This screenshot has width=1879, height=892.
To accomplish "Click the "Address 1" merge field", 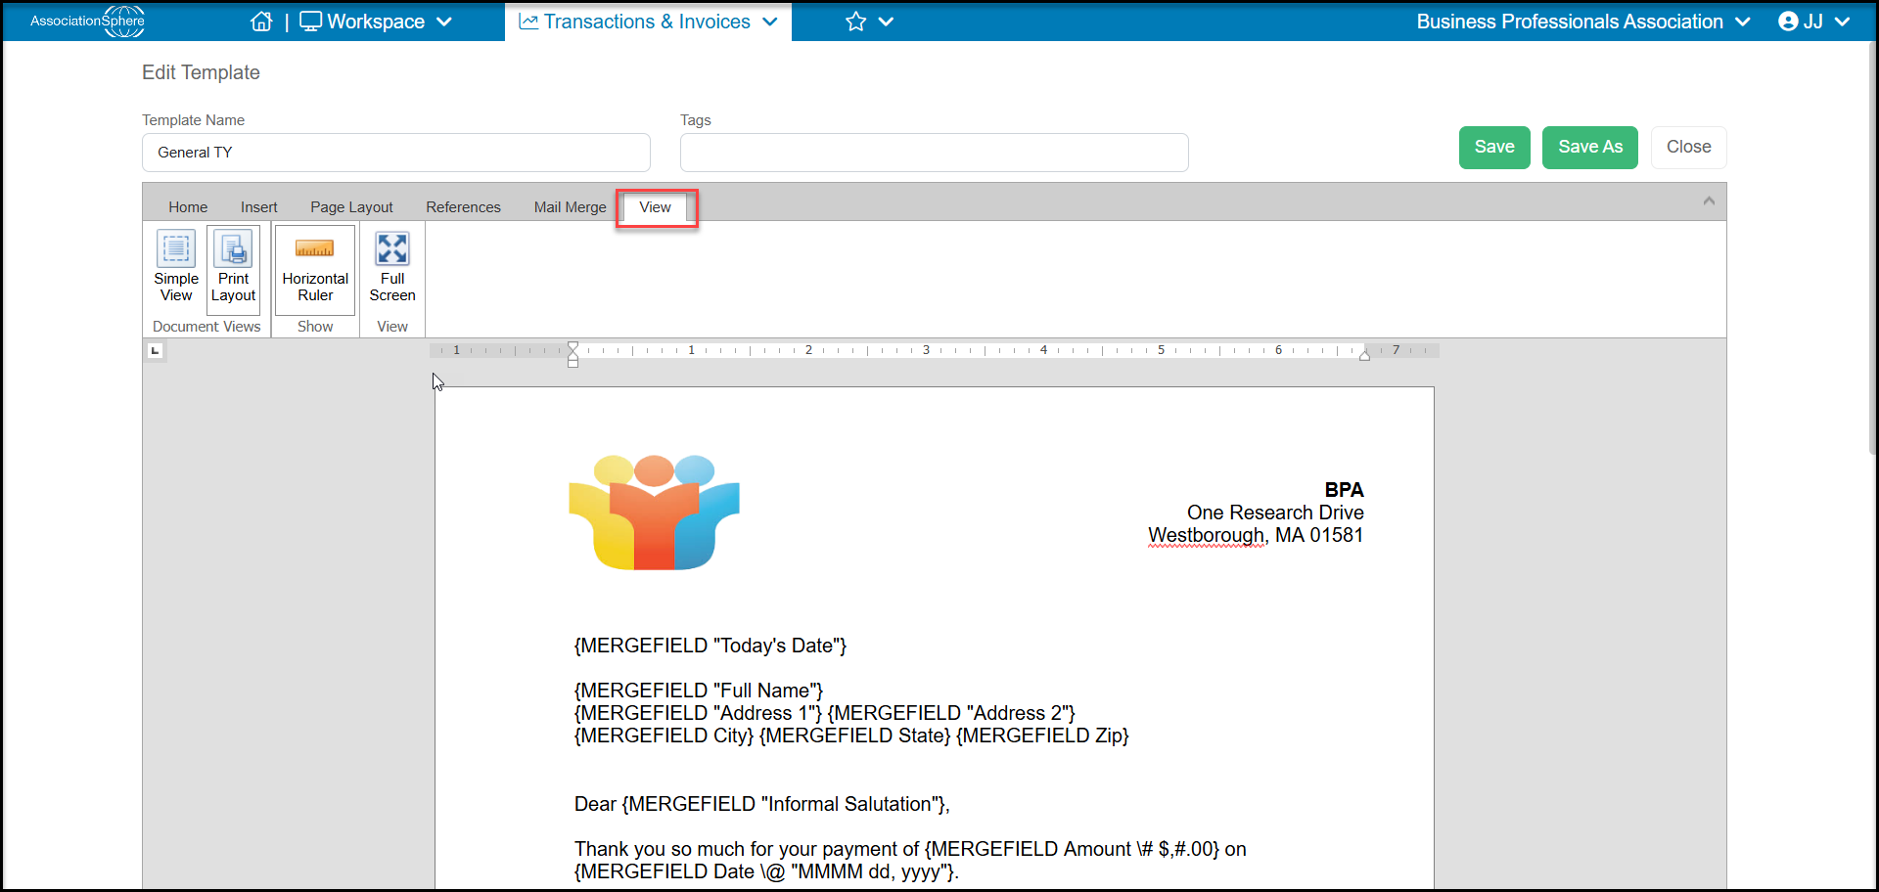I will [698, 713].
